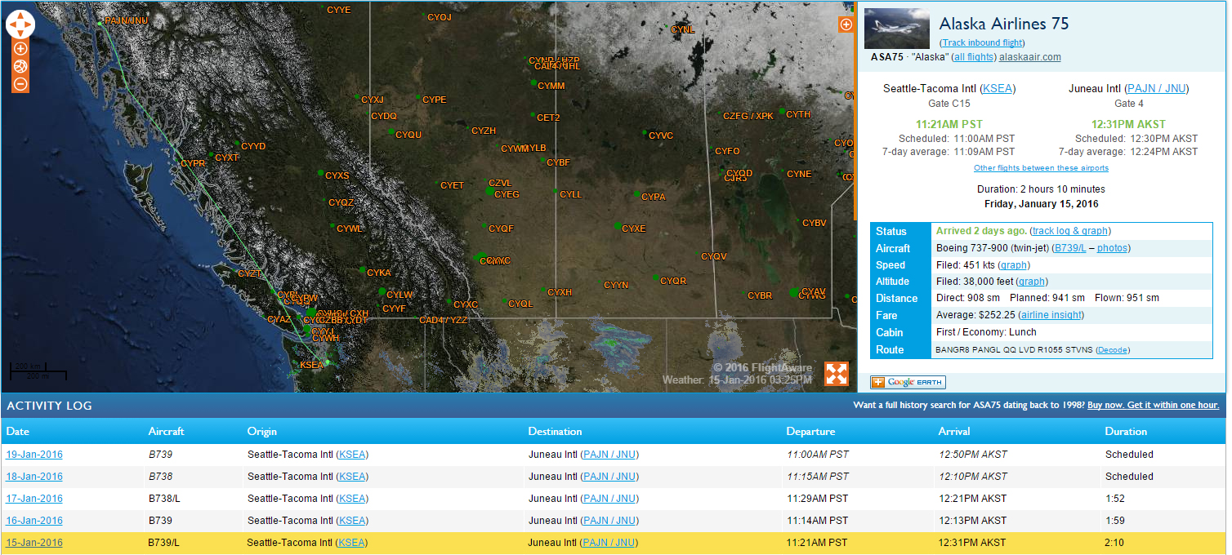Open KSEA link in the 16-Jan-2016 row
This screenshot has height=555, width=1232.
(x=352, y=521)
